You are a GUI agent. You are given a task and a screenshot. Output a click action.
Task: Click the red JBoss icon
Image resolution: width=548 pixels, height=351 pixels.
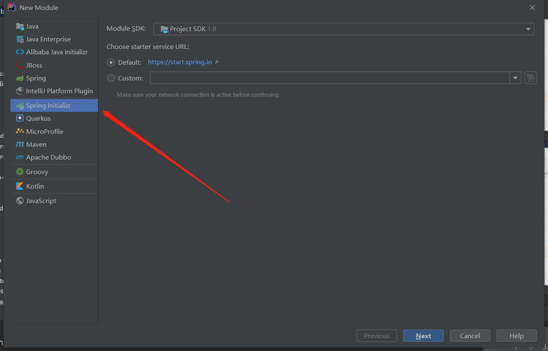[20, 65]
